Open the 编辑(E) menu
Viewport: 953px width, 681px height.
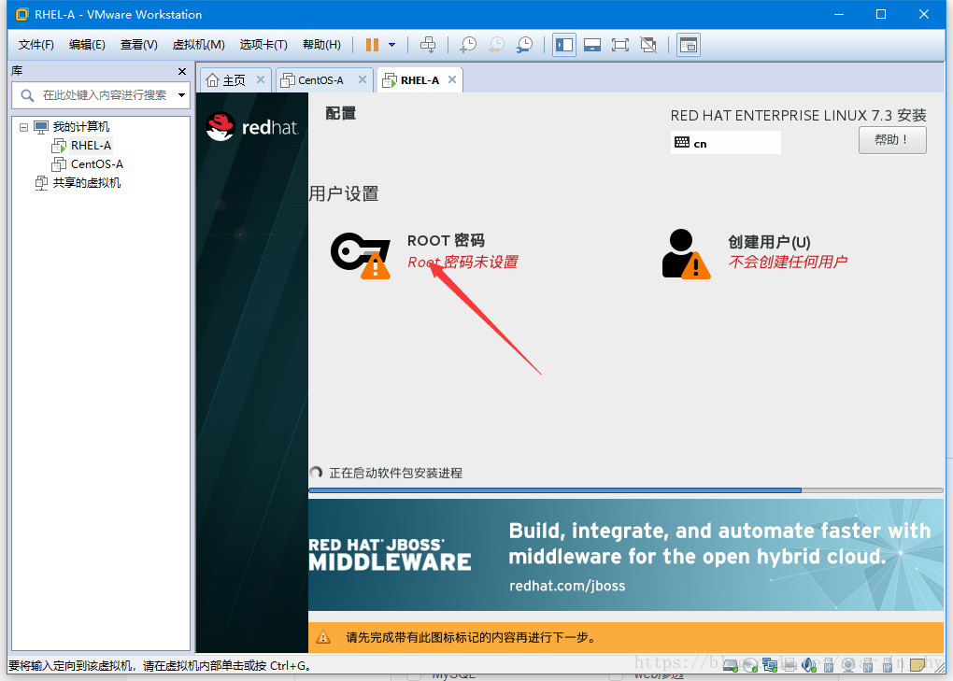(x=87, y=44)
